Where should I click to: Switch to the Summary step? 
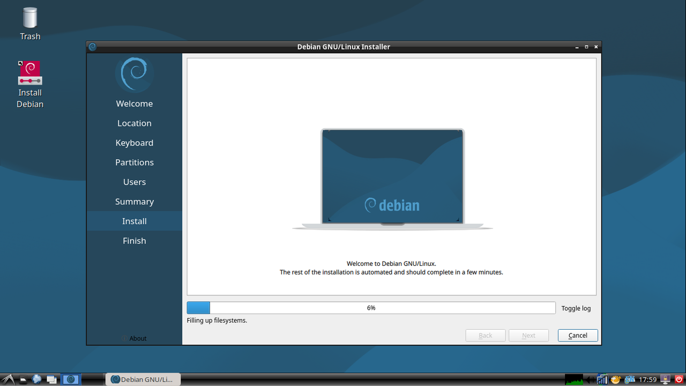point(134,201)
